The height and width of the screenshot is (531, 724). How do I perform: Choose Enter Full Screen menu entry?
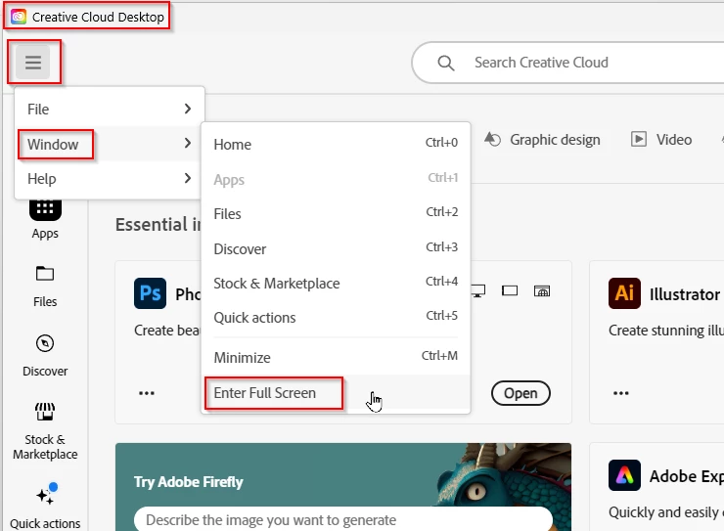click(336, 392)
